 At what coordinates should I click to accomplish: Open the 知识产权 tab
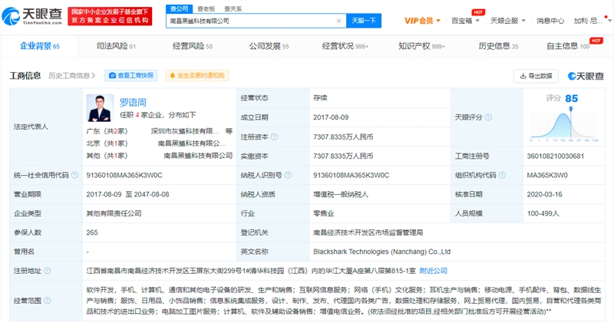(x=421, y=46)
